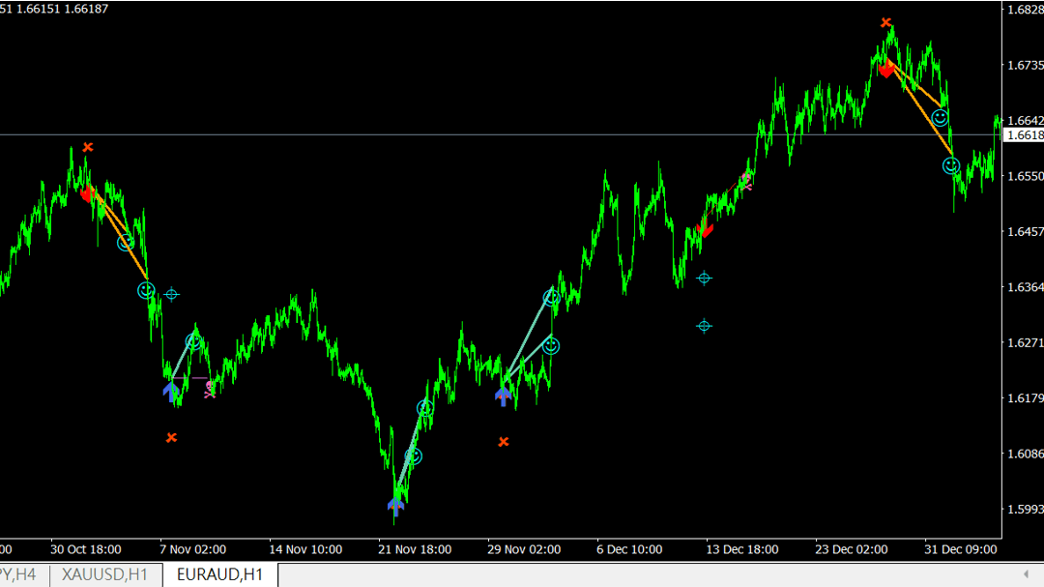Click the orange X above the 30 Oct peak
The width and height of the screenshot is (1044, 587).
point(88,147)
